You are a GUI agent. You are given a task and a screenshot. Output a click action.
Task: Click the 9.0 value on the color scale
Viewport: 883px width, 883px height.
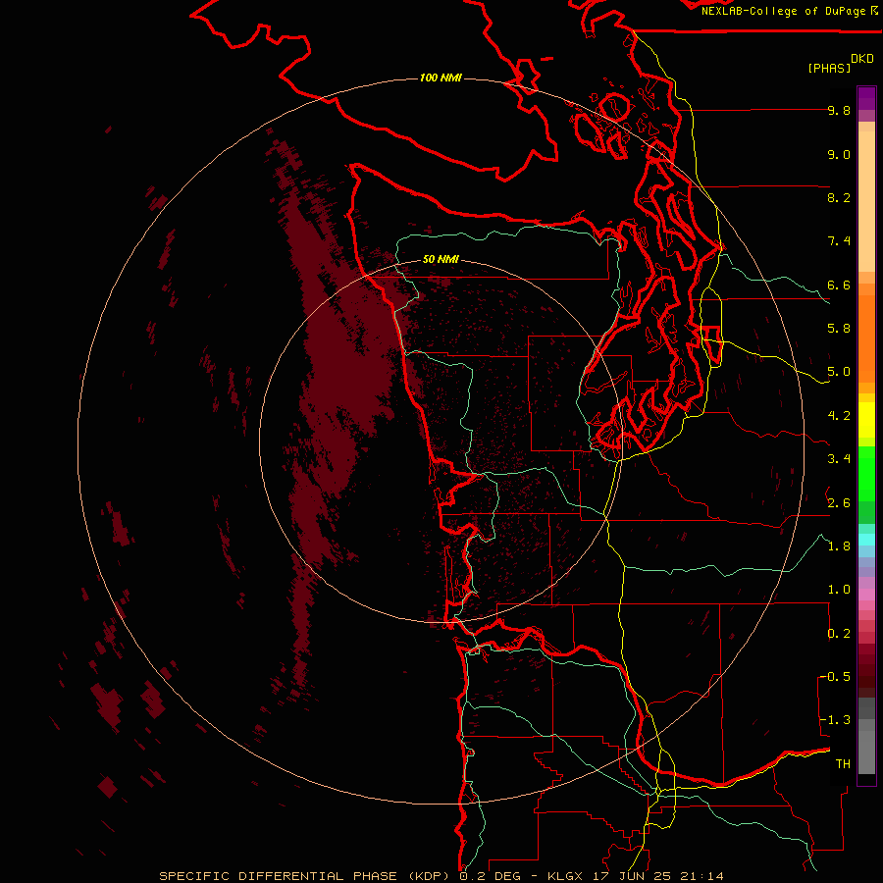coord(839,154)
